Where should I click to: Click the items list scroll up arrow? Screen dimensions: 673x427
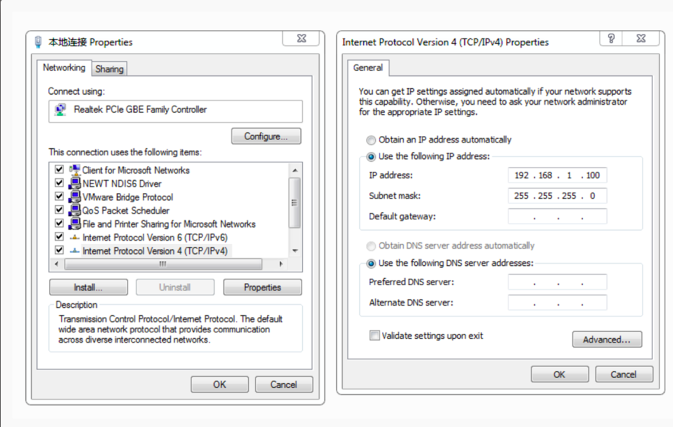click(x=295, y=171)
